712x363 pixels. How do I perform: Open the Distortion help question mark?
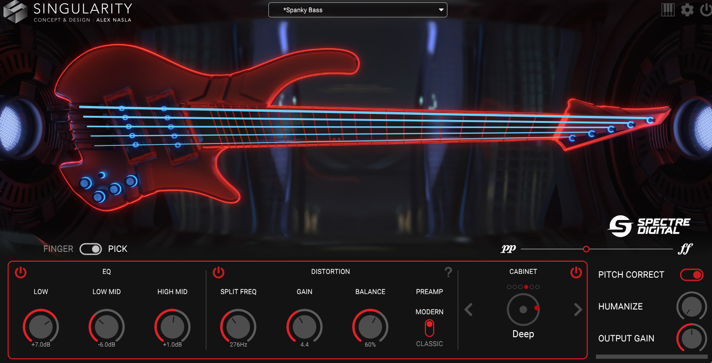pyautogui.click(x=448, y=272)
